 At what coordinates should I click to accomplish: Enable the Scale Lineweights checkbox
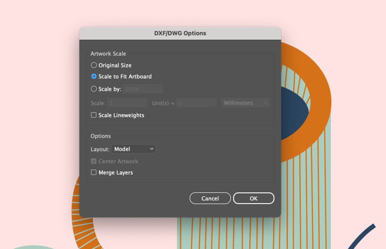(93, 115)
